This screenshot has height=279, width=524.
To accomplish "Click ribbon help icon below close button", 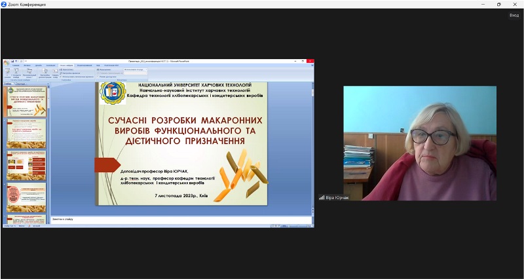I will (x=312, y=65).
